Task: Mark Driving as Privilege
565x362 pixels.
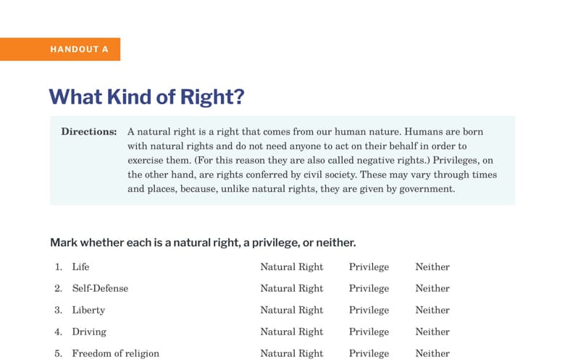Action: 369,332
